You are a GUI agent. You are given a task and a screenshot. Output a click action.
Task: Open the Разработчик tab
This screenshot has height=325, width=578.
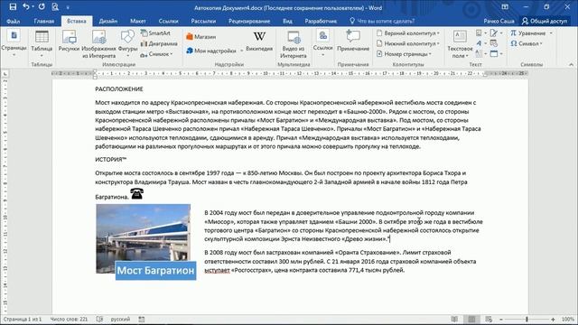point(321,21)
